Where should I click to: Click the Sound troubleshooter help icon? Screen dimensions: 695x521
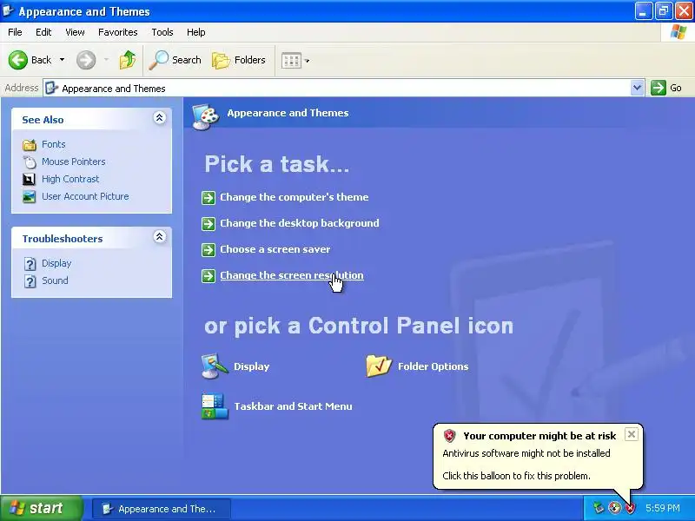tap(30, 281)
